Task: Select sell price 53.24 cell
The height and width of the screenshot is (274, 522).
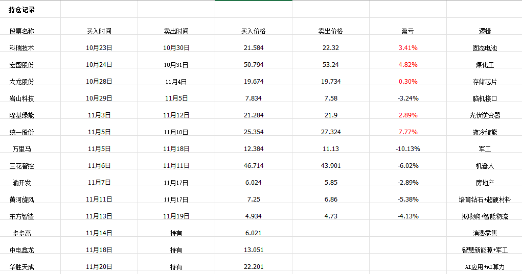Action: pos(331,65)
